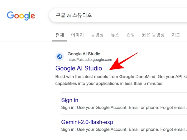Go to the 뉴스 tab
The height and width of the screenshot is (140, 187).
point(115,35)
